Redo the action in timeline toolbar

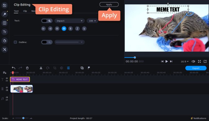[21, 68]
